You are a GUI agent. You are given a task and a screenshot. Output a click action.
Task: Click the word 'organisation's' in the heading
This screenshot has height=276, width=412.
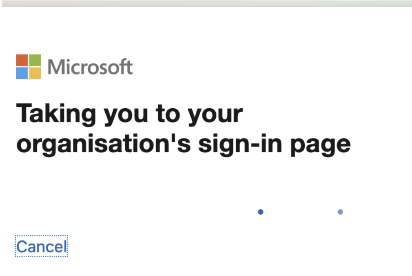pos(100,142)
